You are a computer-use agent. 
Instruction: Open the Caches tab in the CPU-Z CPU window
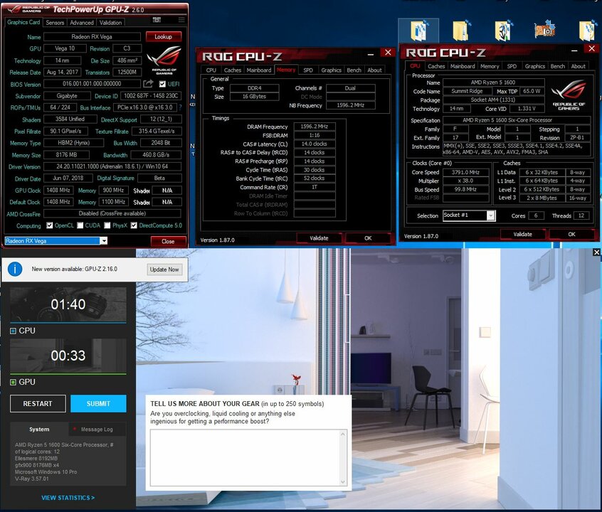pos(436,66)
